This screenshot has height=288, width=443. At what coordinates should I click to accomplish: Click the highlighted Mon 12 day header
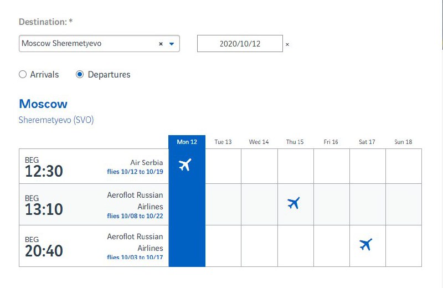coord(187,142)
